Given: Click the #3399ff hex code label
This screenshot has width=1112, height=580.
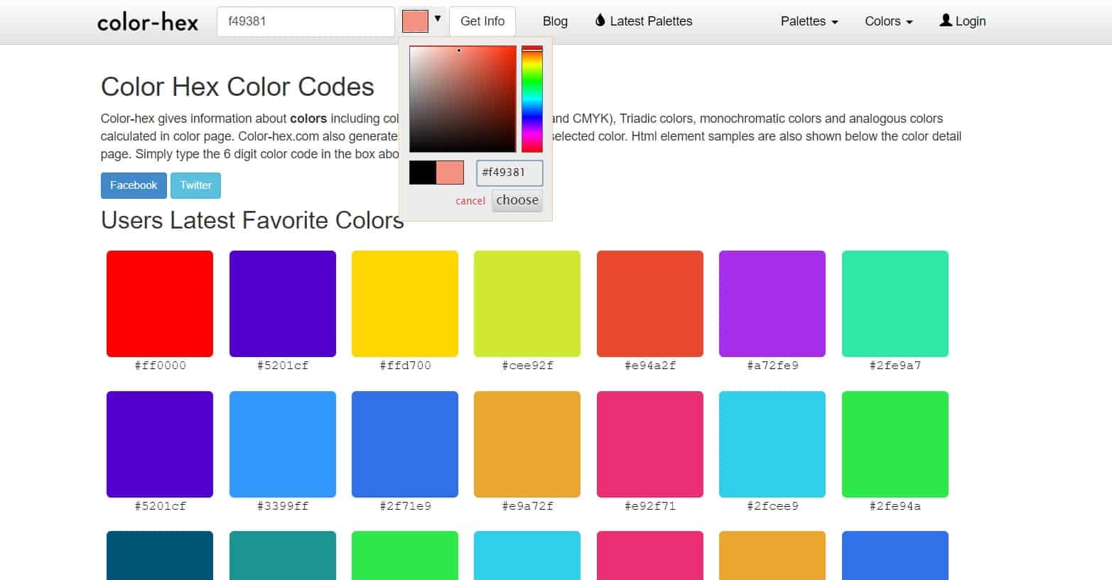Looking at the screenshot, I should (x=283, y=506).
